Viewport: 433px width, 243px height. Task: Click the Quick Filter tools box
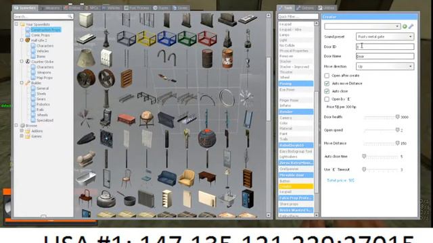coord(298,16)
